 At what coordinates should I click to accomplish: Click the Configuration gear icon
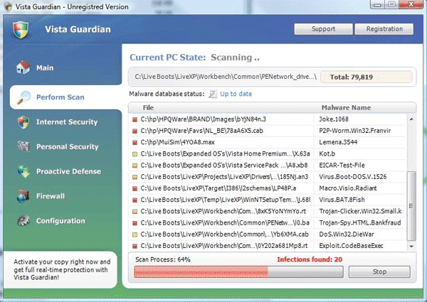(23, 221)
